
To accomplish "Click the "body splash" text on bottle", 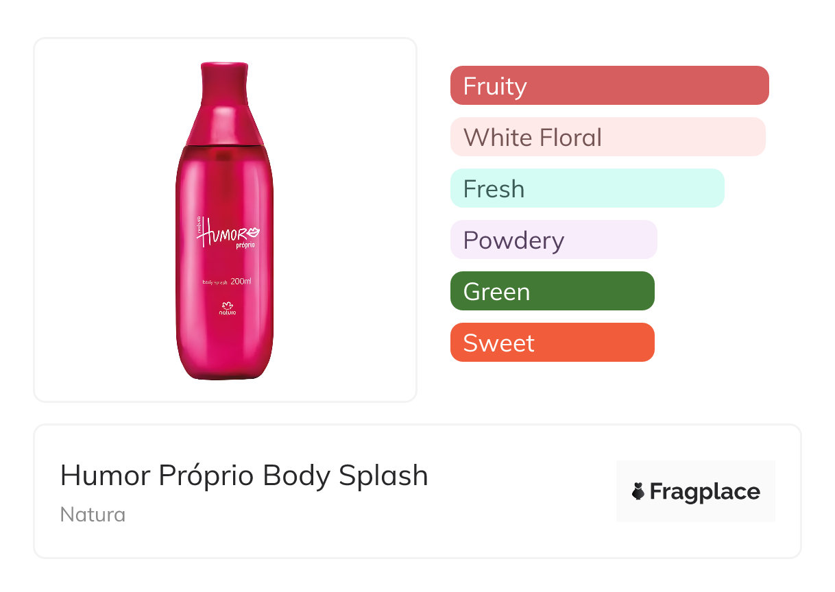I will tap(215, 282).
